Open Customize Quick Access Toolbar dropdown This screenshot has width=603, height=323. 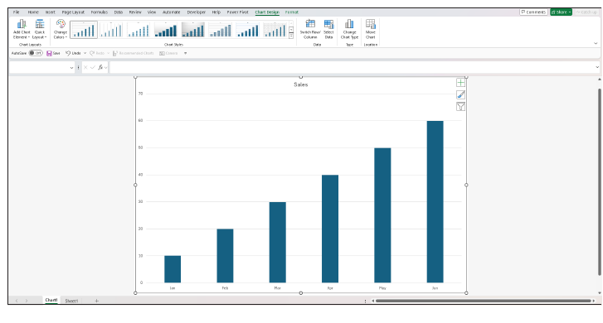point(185,53)
